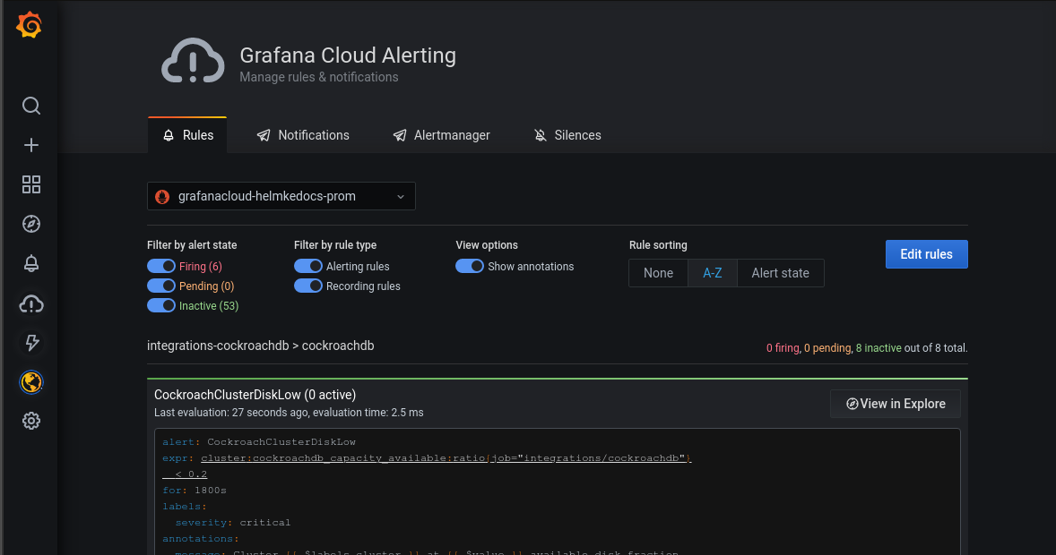Disable the Recording rules toggle
The height and width of the screenshot is (555, 1056).
pos(308,286)
